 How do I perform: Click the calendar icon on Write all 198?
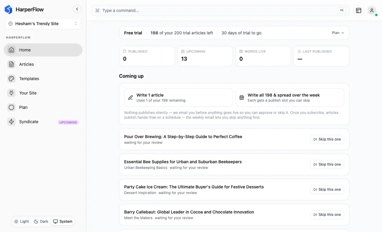[242, 97]
